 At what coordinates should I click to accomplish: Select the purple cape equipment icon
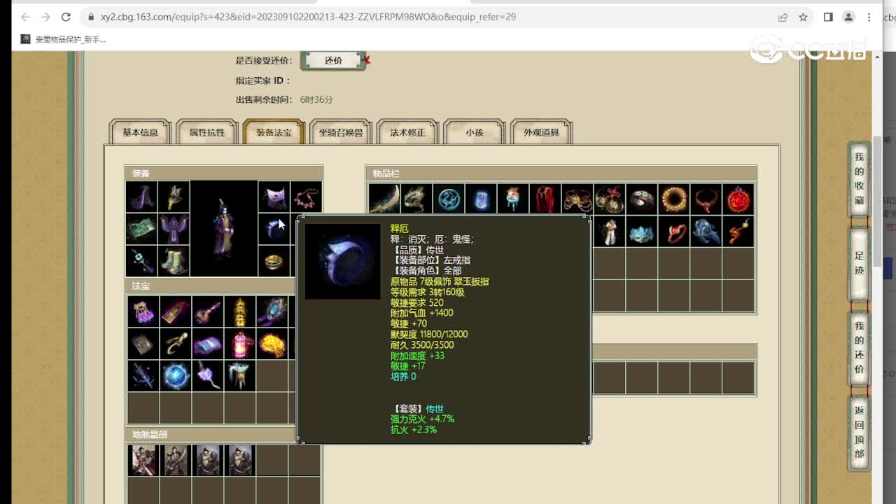(274, 197)
